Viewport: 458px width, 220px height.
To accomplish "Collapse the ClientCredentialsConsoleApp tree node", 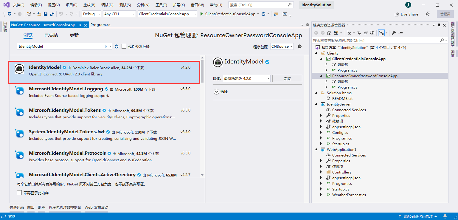I will point(321,59).
